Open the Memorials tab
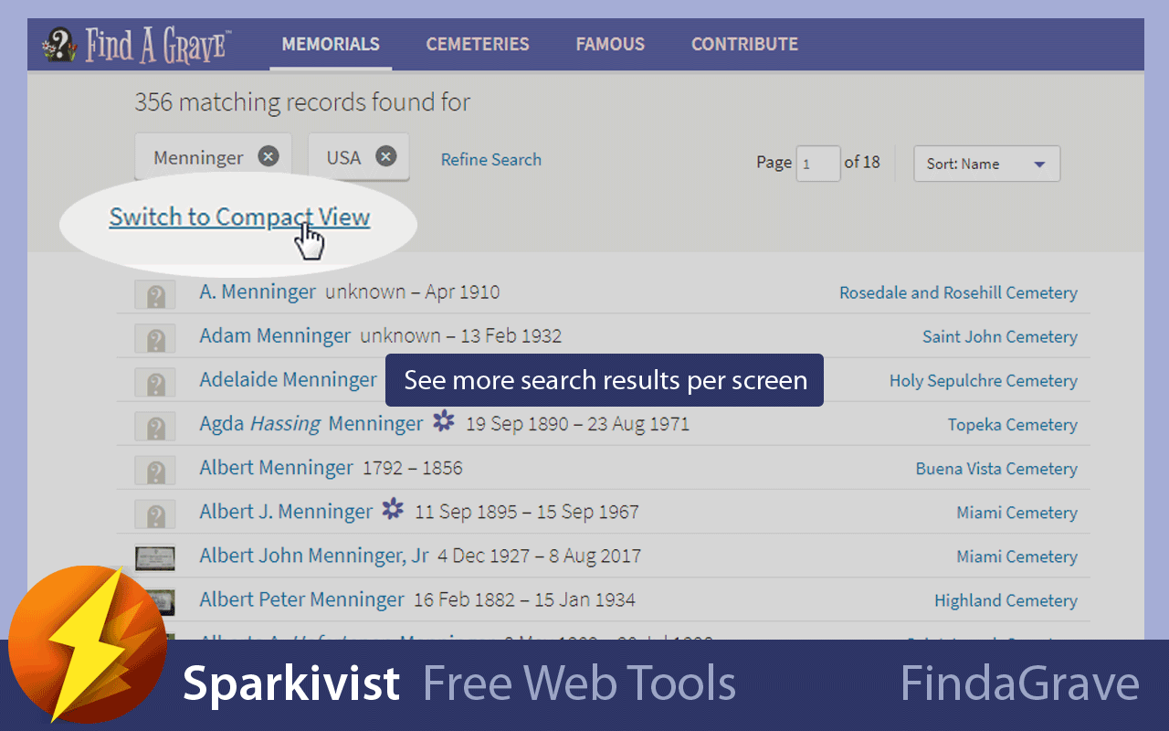 coord(331,44)
